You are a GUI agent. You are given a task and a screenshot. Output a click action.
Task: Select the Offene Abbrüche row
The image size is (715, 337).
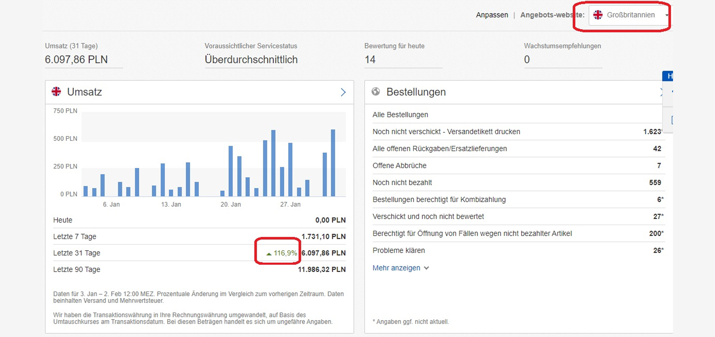[399, 165]
